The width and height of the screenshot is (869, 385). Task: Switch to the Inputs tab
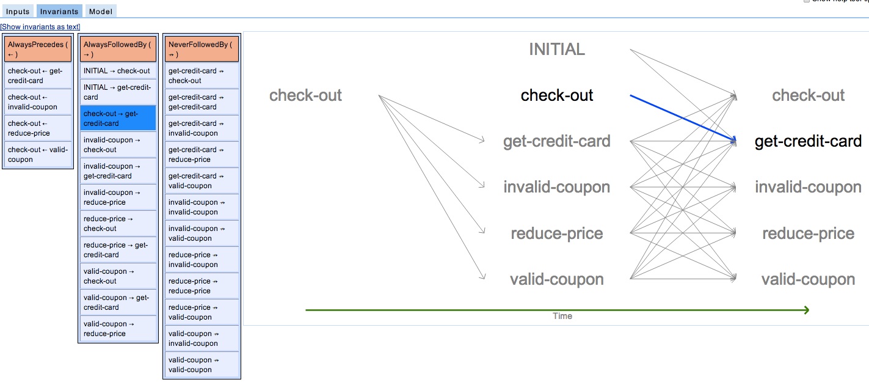pos(18,12)
